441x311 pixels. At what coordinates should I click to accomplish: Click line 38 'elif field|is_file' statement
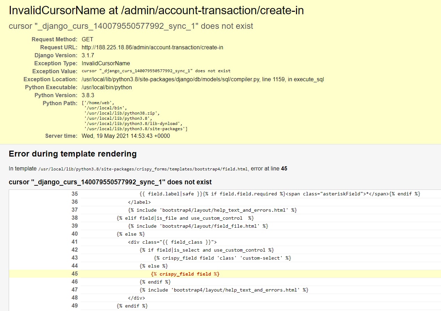[185, 218]
